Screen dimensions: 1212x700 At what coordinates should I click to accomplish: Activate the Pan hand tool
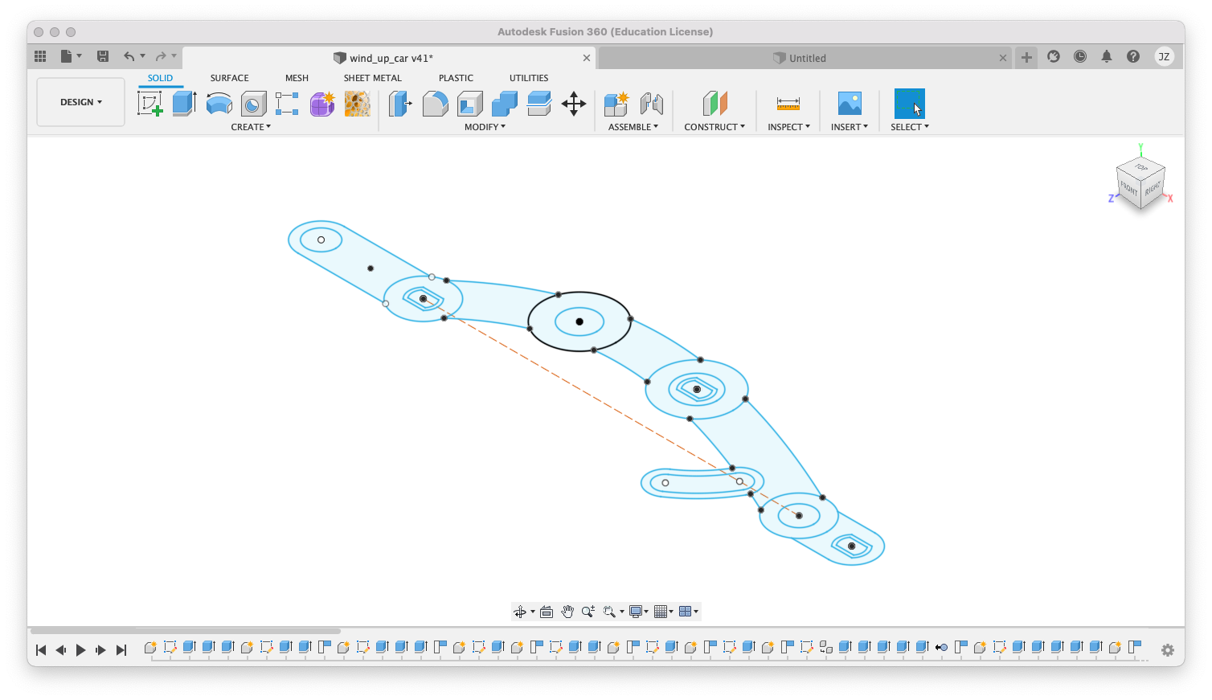pyautogui.click(x=567, y=612)
